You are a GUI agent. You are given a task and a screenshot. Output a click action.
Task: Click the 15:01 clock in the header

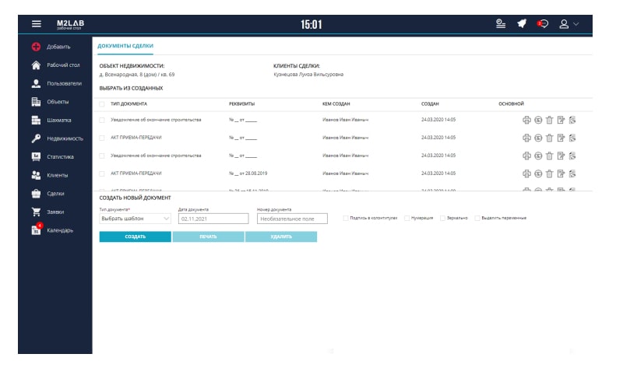pos(311,25)
